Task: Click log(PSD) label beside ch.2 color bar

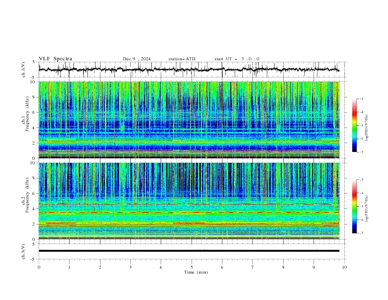Action: (366, 209)
